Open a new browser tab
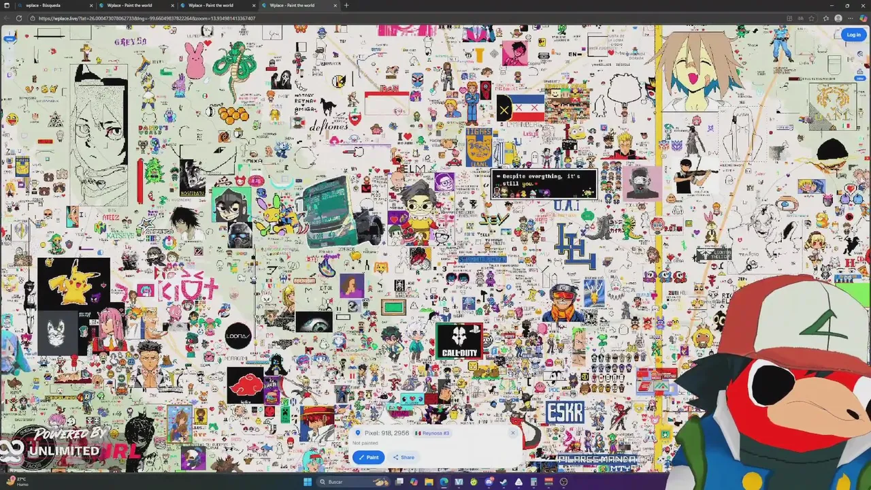Viewport: 871px width, 490px height. click(346, 5)
